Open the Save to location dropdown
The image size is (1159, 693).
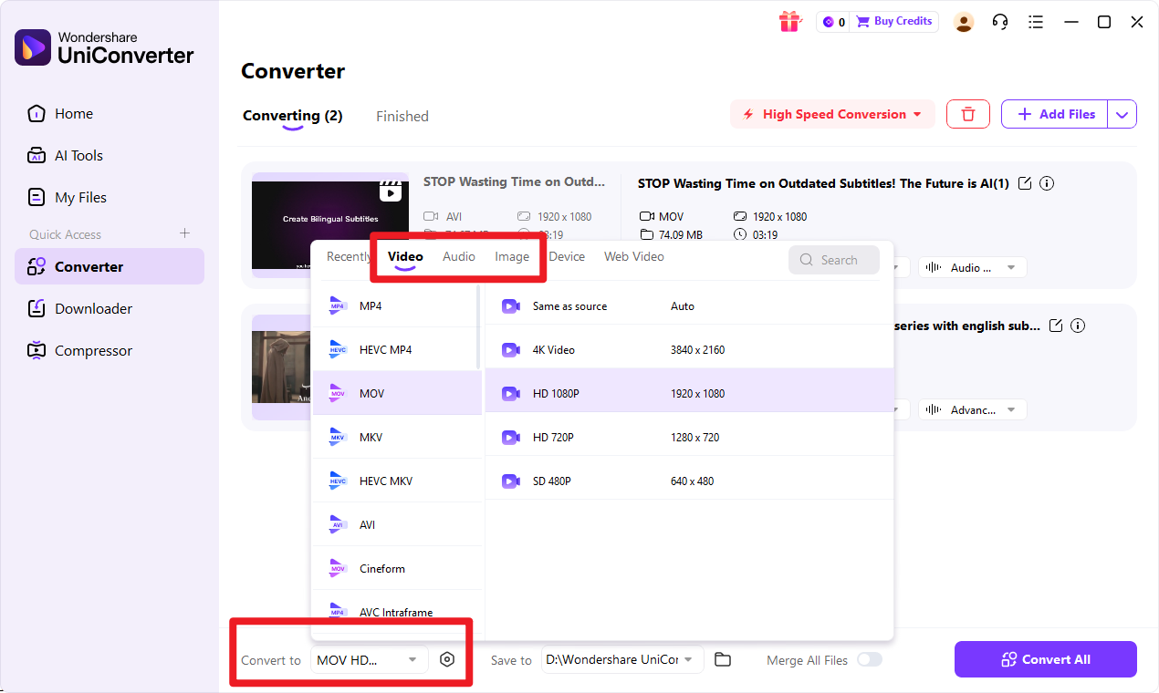(x=621, y=659)
